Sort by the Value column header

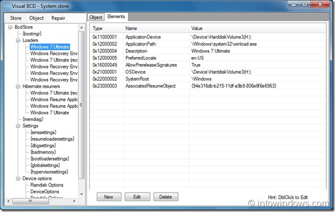257,28
